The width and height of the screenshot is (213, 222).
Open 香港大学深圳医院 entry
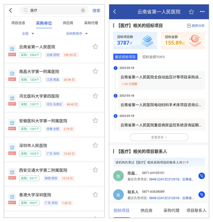pyautogui.click(x=54, y=199)
